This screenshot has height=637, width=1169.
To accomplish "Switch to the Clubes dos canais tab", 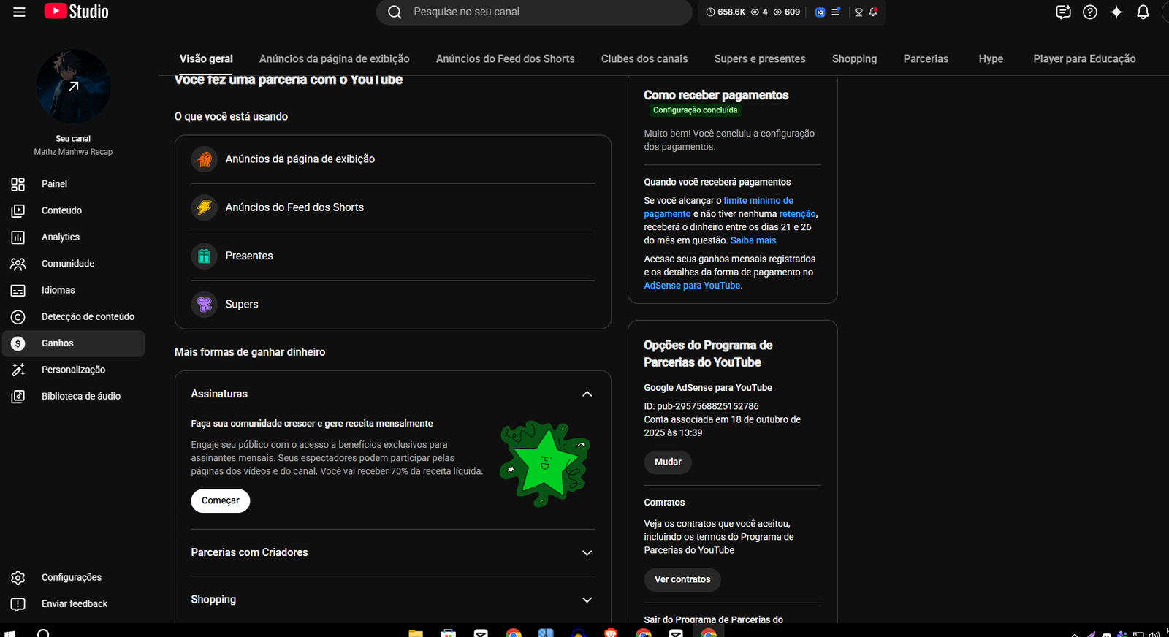I will pos(644,58).
